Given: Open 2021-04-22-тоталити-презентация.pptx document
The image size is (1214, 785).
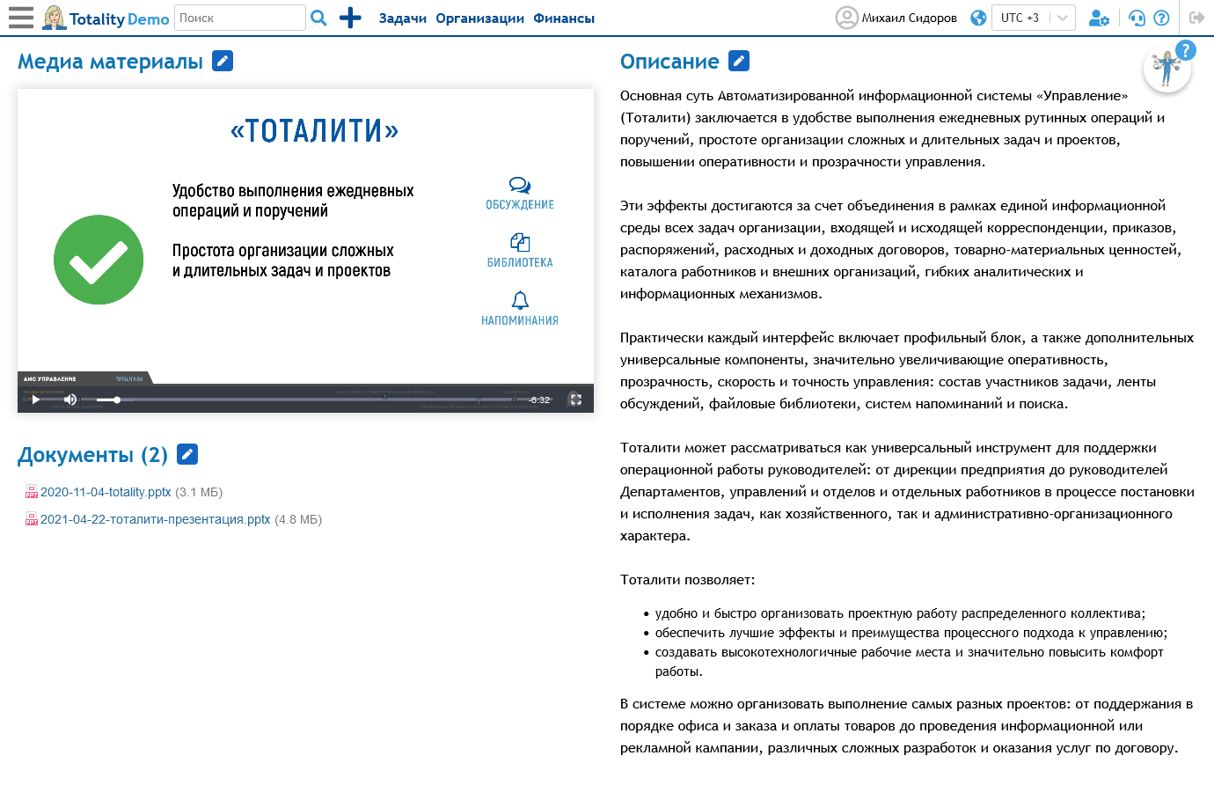Looking at the screenshot, I should 156,519.
